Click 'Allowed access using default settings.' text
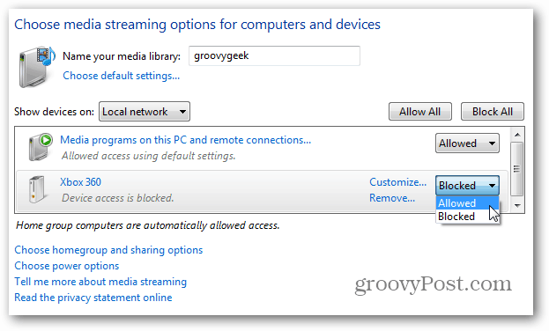 click(148, 156)
